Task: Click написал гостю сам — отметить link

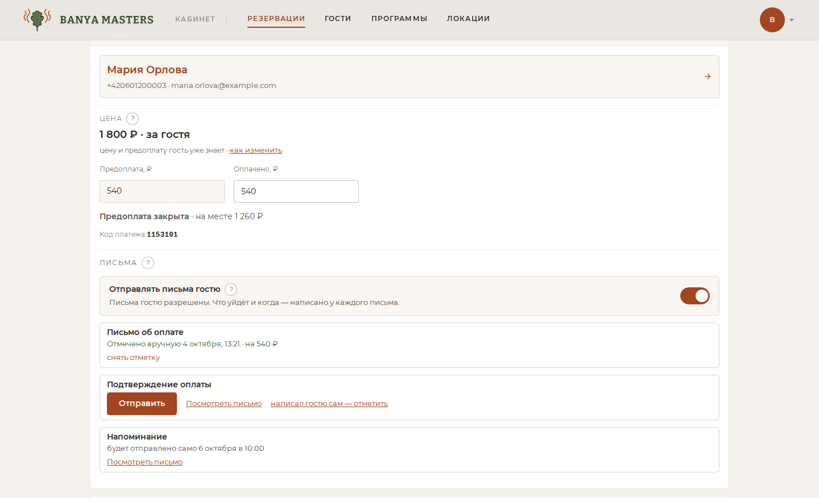Action: click(329, 404)
